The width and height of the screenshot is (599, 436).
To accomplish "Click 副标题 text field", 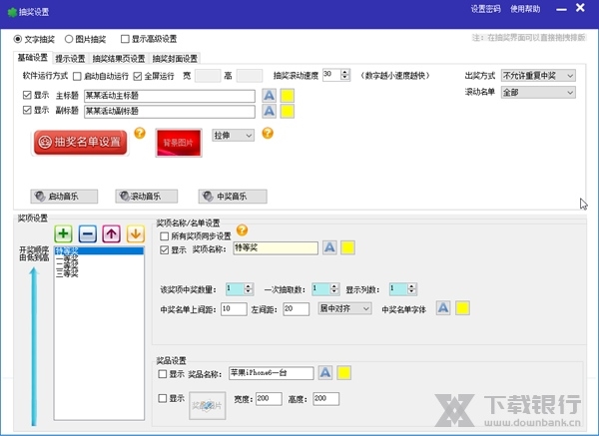I will click(x=170, y=112).
